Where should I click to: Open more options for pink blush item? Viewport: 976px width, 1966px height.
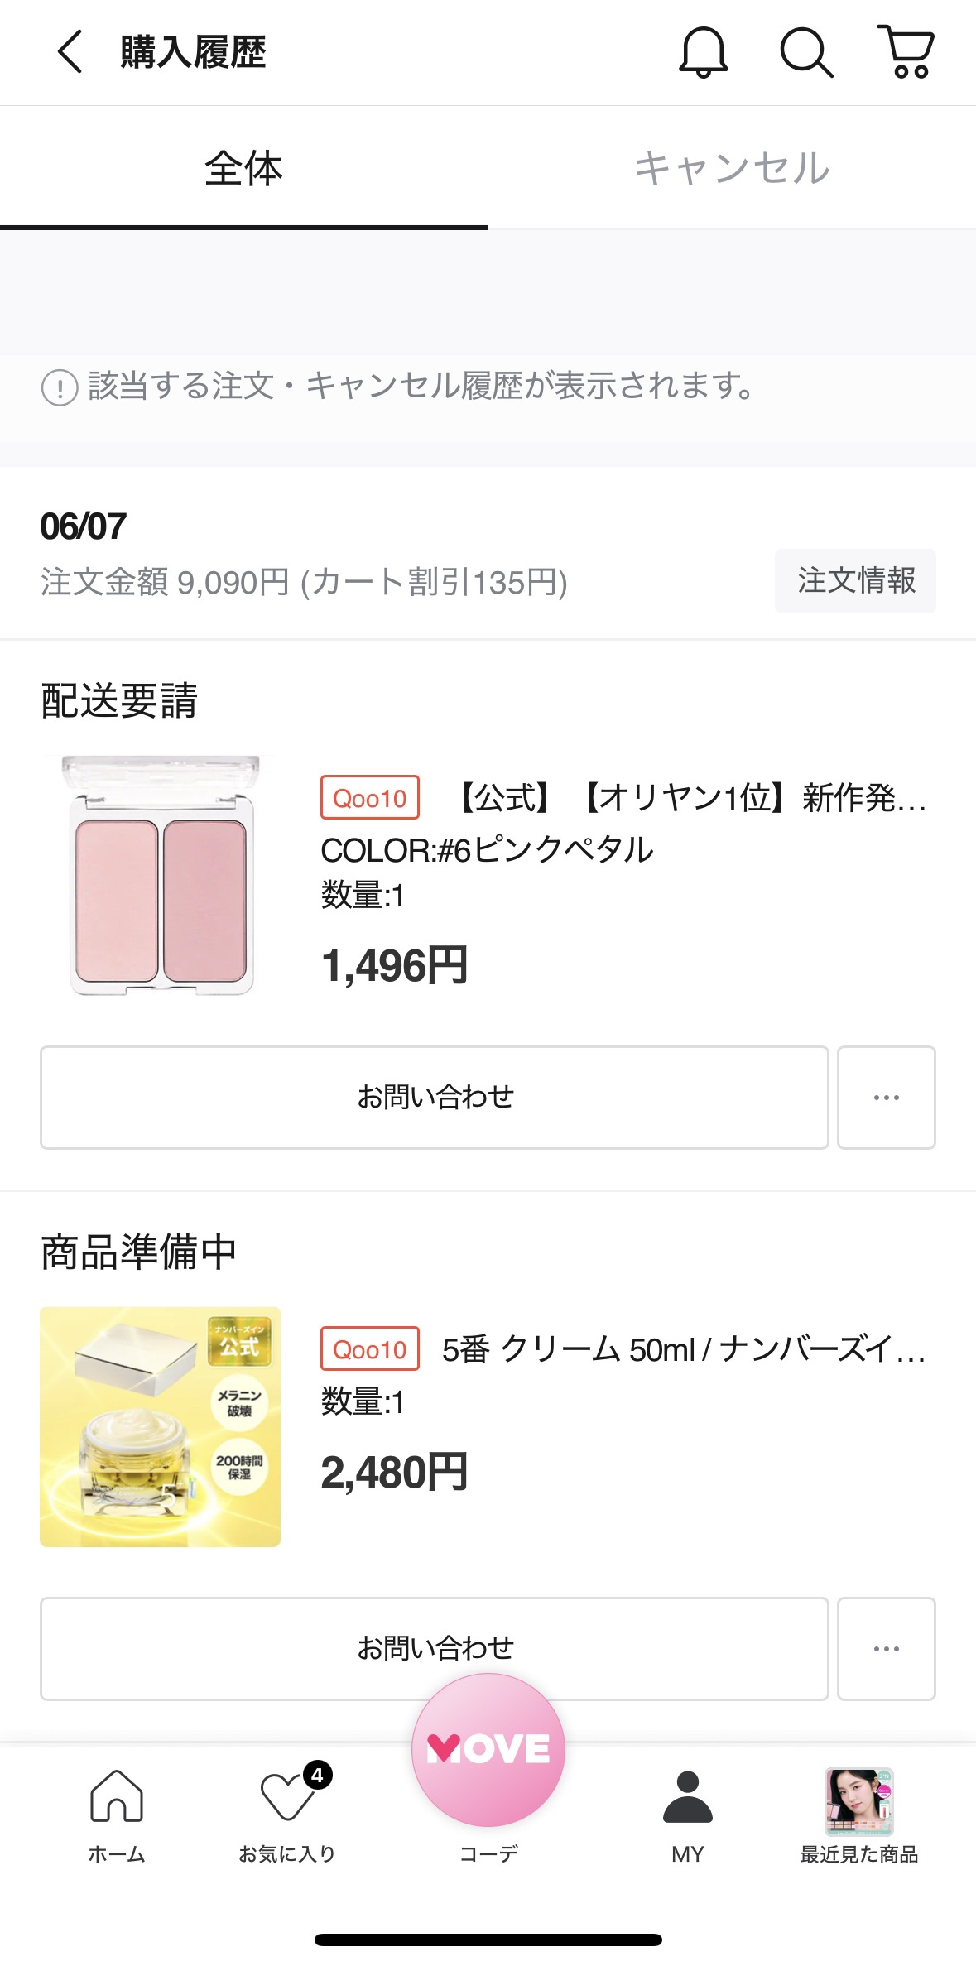coord(886,1098)
